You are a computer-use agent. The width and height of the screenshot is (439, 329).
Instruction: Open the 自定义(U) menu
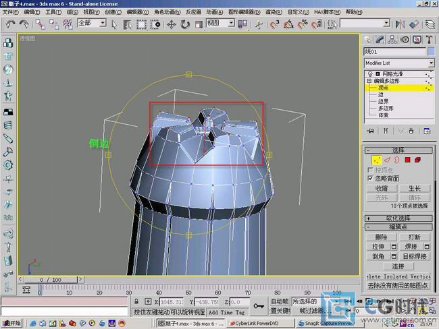[299, 12]
